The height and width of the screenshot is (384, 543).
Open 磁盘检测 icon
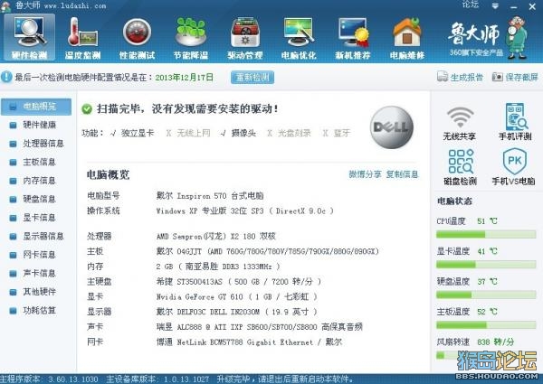(x=460, y=166)
